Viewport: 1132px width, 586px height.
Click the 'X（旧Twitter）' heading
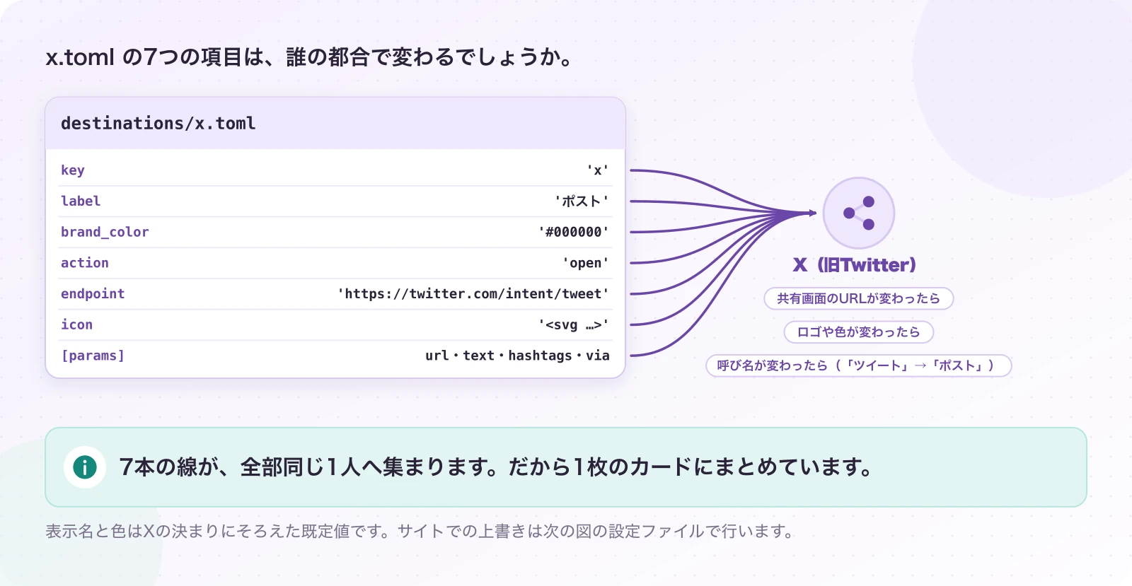(855, 265)
